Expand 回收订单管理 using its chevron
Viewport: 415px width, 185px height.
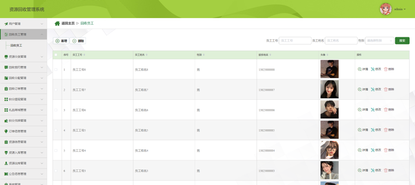coord(42,88)
